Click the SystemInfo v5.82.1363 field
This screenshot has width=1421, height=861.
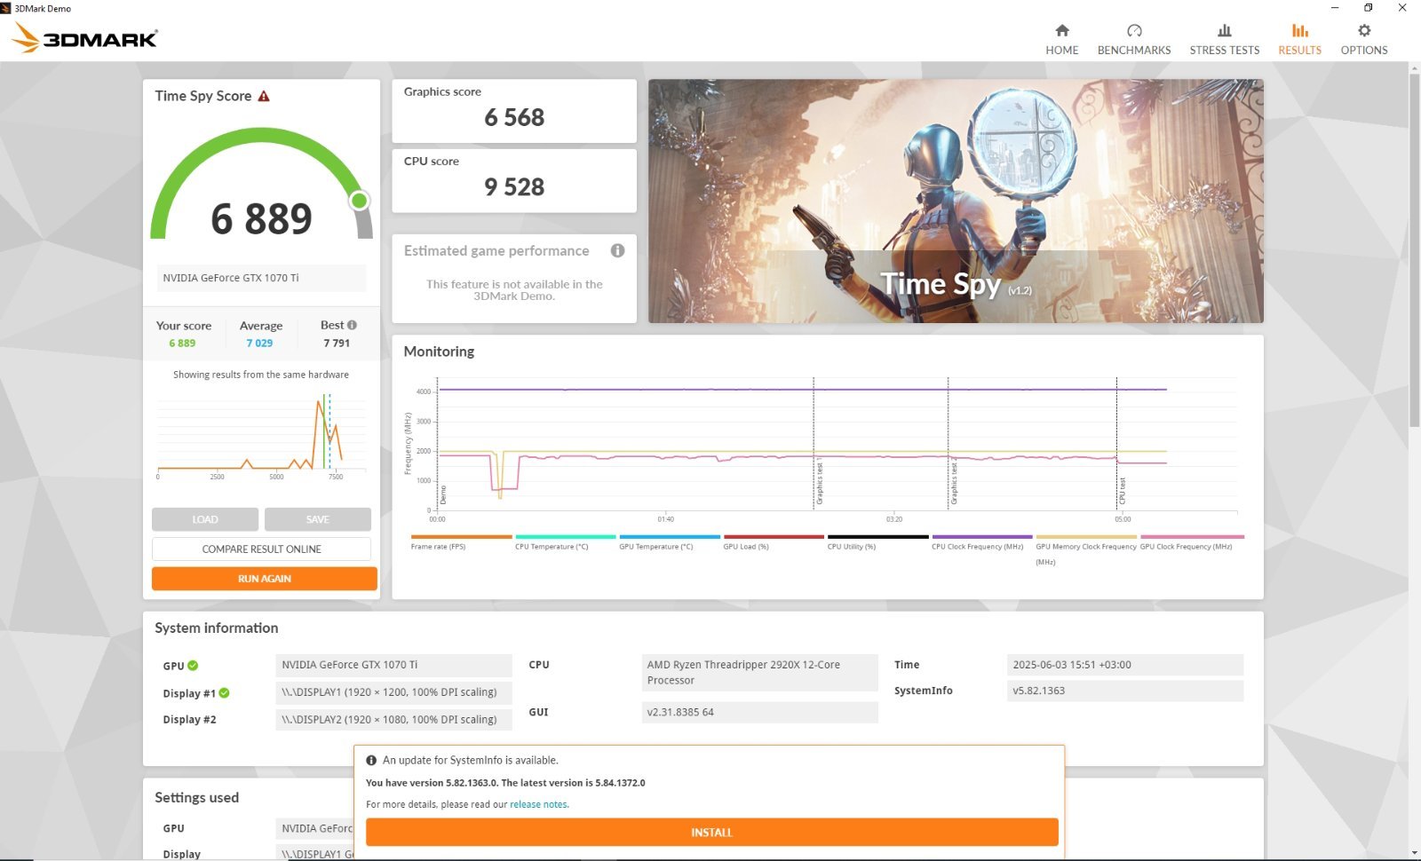click(x=1125, y=691)
